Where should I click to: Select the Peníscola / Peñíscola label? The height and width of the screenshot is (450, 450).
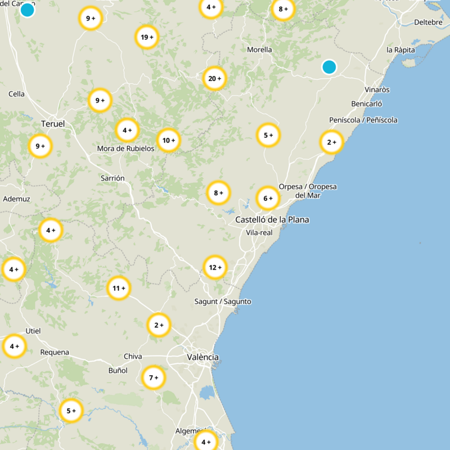363,120
